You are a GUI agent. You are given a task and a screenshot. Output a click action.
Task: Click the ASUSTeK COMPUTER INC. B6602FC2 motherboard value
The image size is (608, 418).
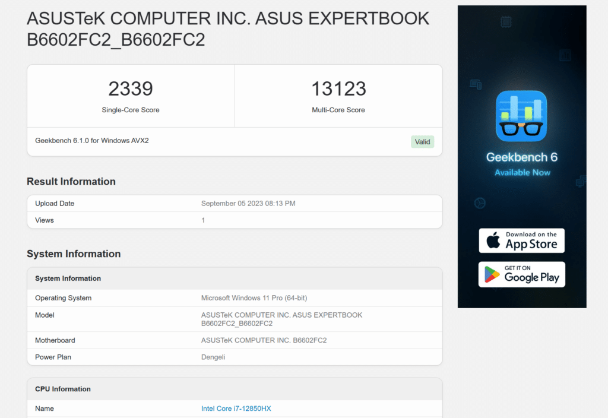pos(264,340)
